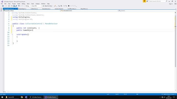
Task: Switch to the RotateObject.cs tab
Action: coord(22,9)
